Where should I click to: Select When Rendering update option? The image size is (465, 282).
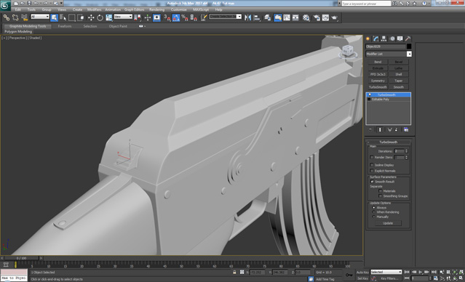coord(373,212)
